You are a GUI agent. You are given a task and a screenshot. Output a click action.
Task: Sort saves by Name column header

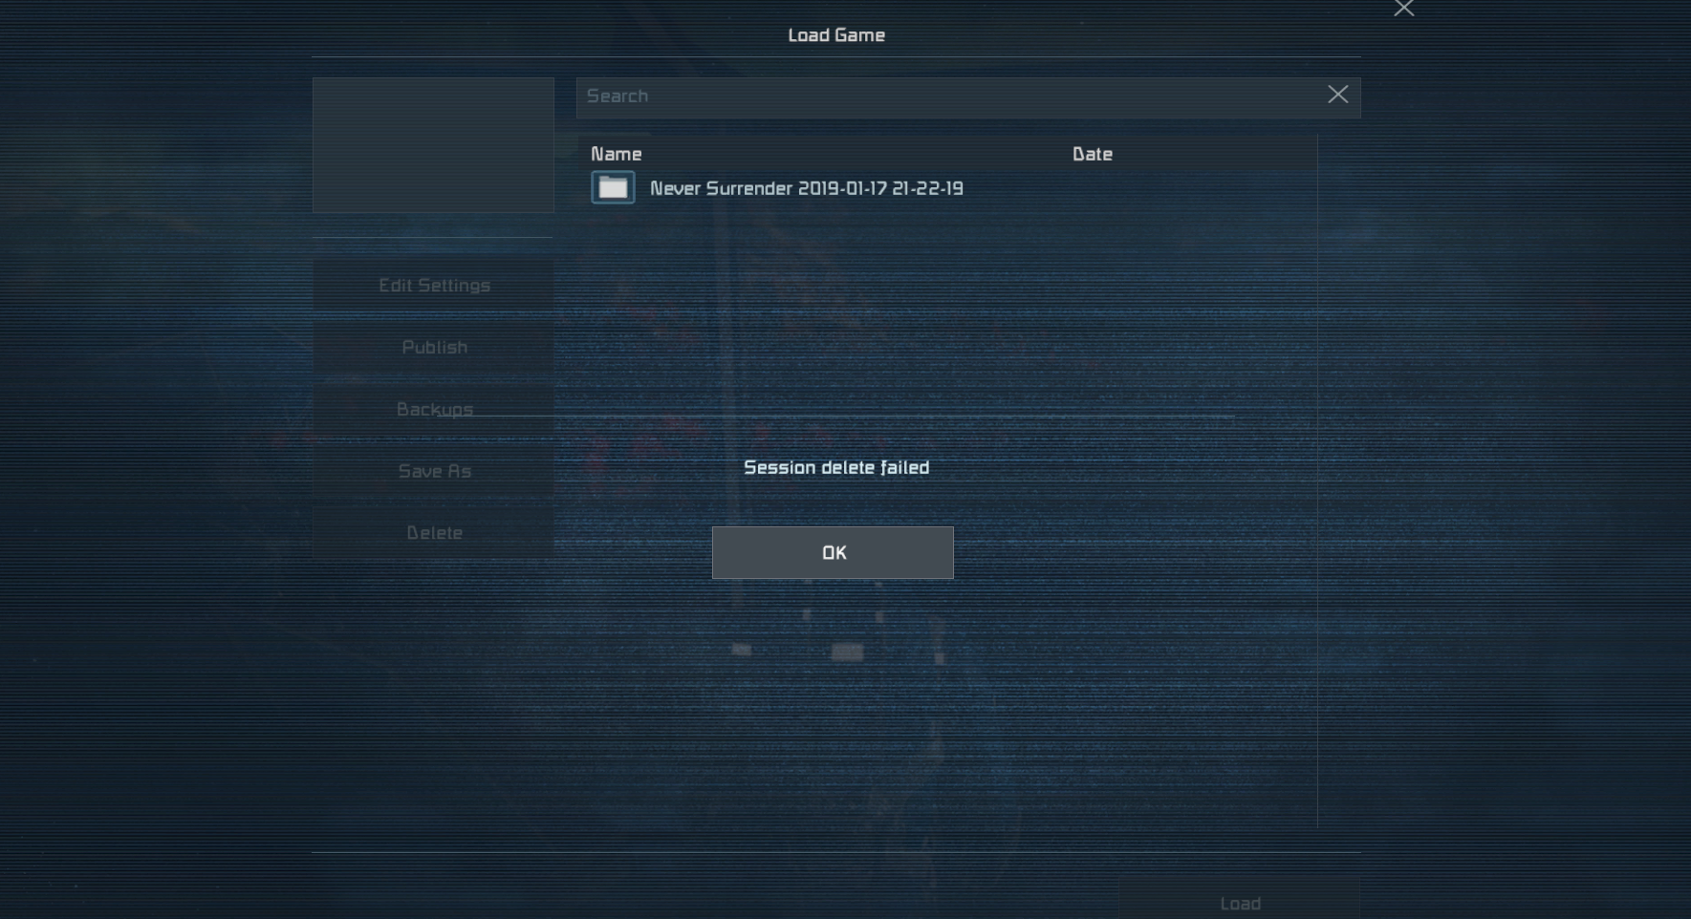pyautogui.click(x=617, y=154)
